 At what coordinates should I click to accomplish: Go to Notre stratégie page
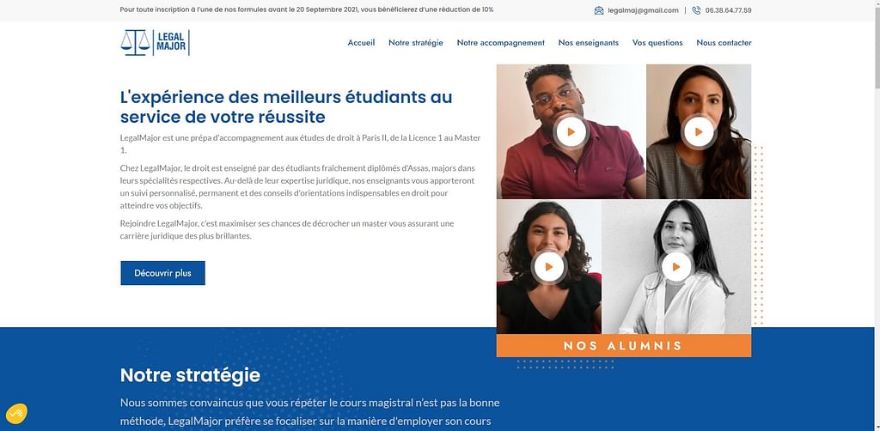pos(415,43)
